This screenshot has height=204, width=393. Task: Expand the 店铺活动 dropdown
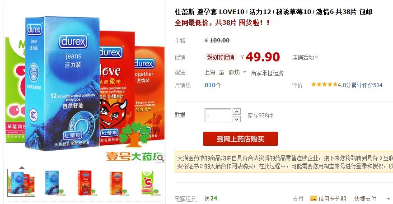tap(305, 57)
